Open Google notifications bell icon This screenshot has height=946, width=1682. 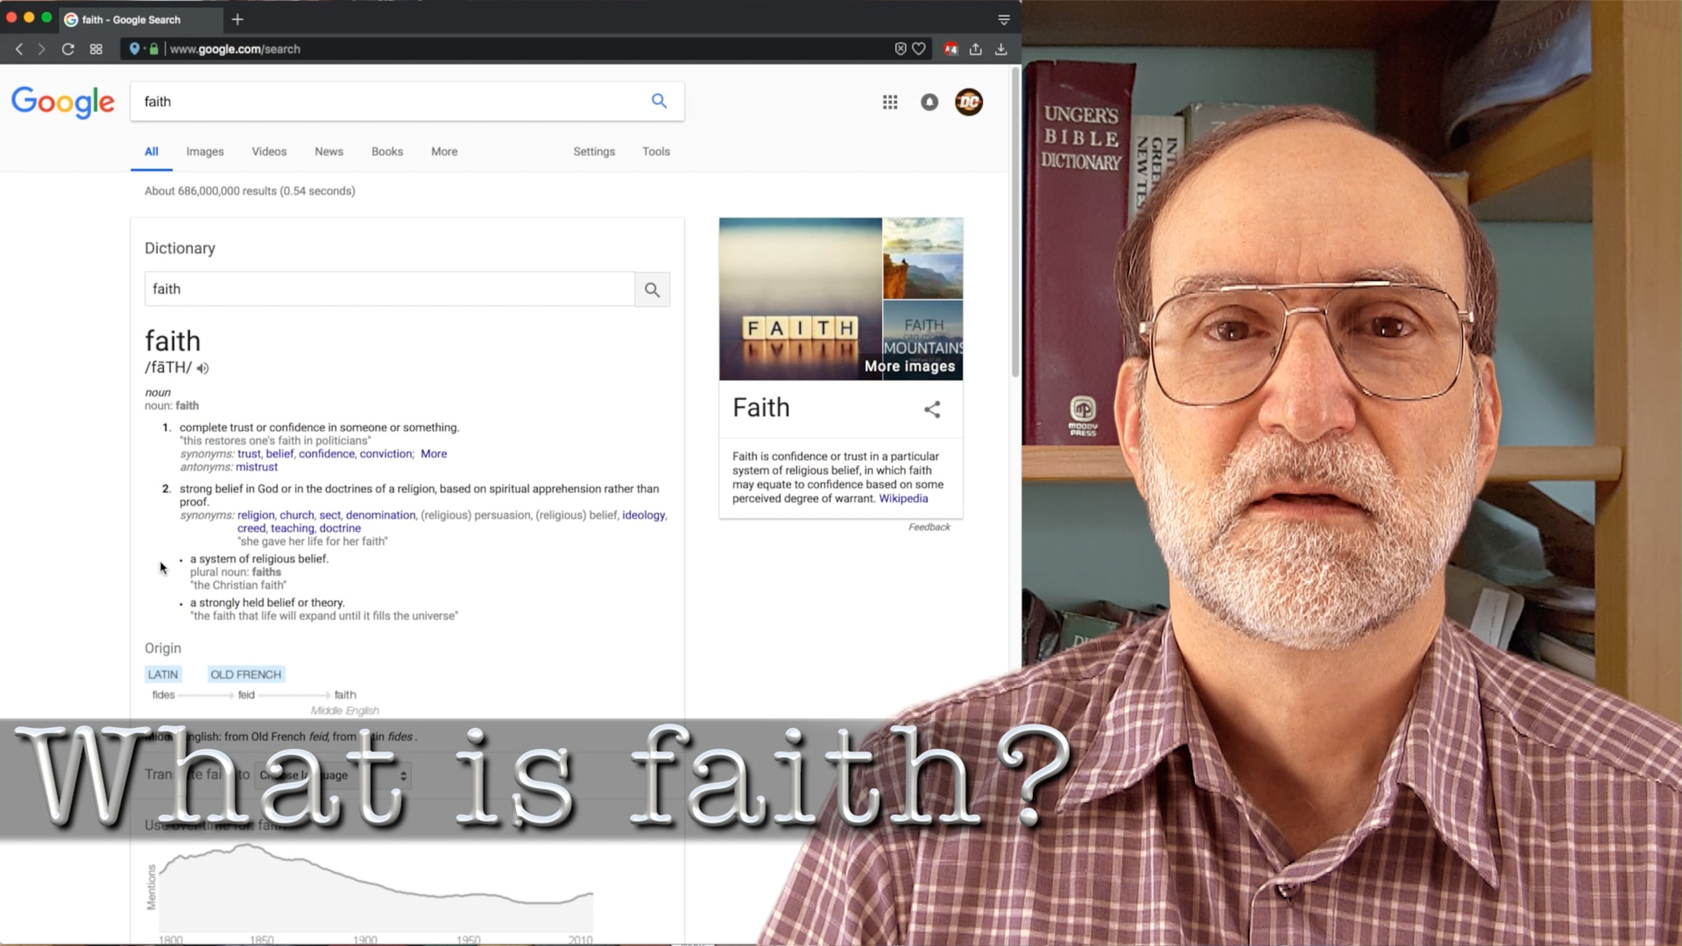pyautogui.click(x=929, y=102)
